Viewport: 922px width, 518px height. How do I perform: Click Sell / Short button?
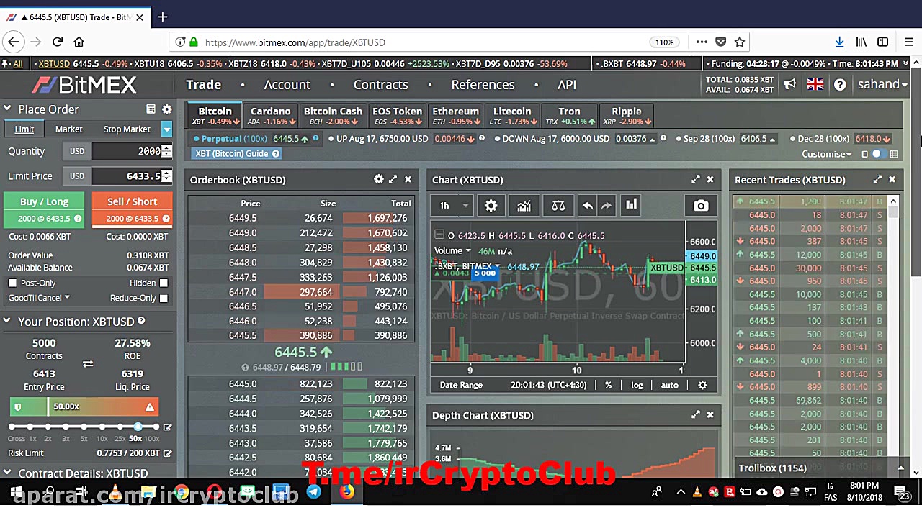[x=132, y=209]
